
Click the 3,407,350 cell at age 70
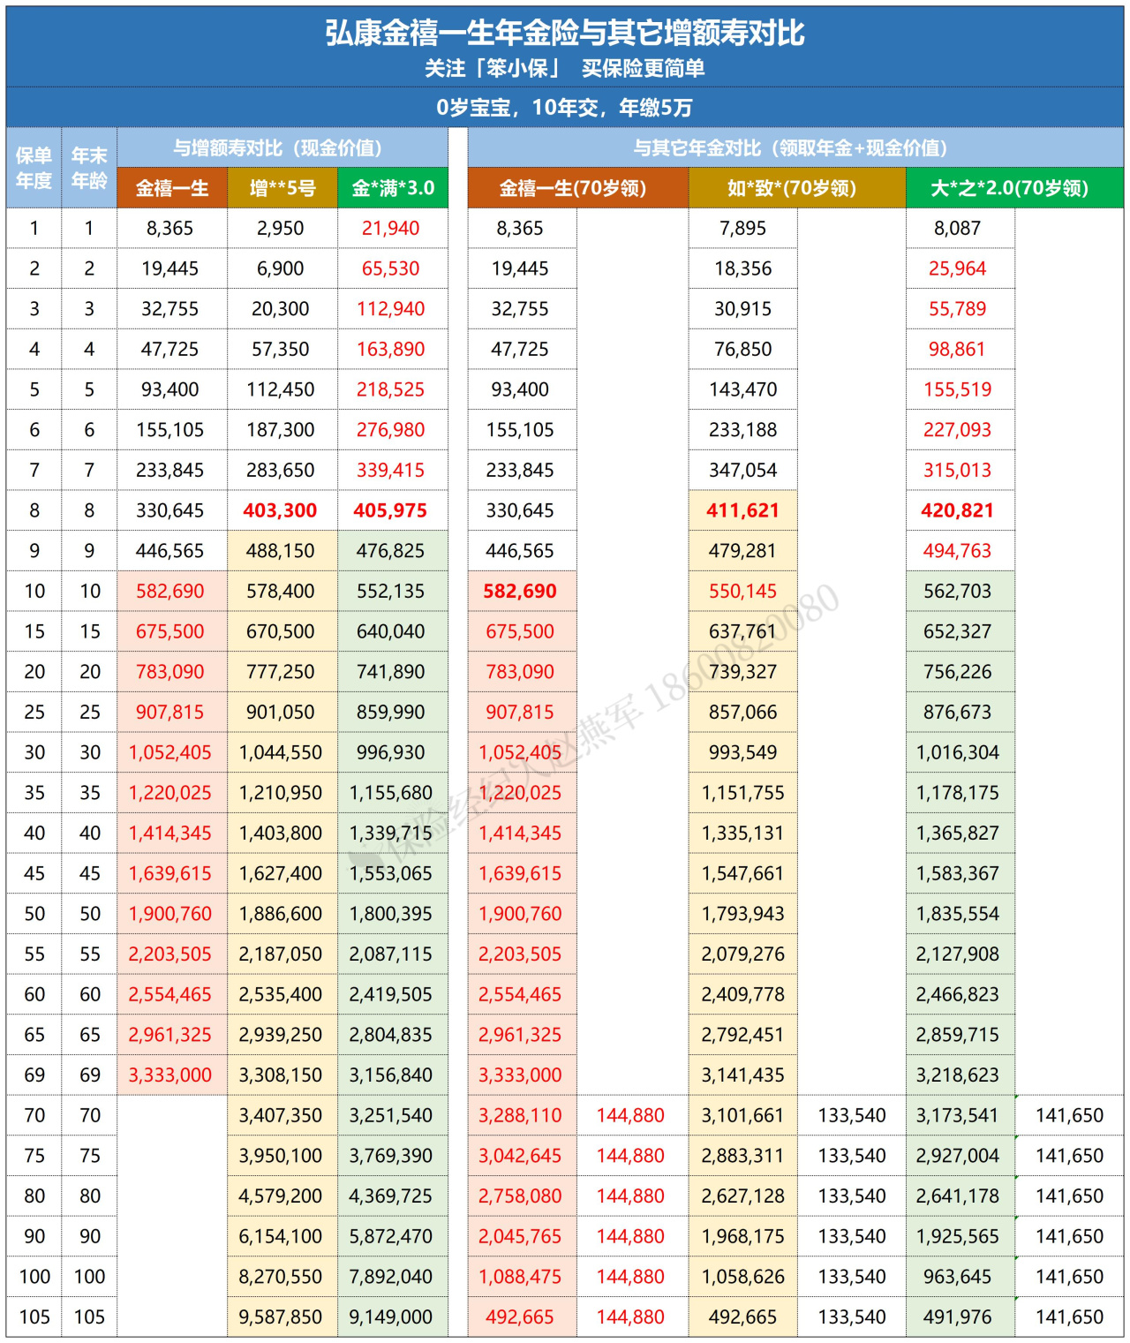(280, 1115)
